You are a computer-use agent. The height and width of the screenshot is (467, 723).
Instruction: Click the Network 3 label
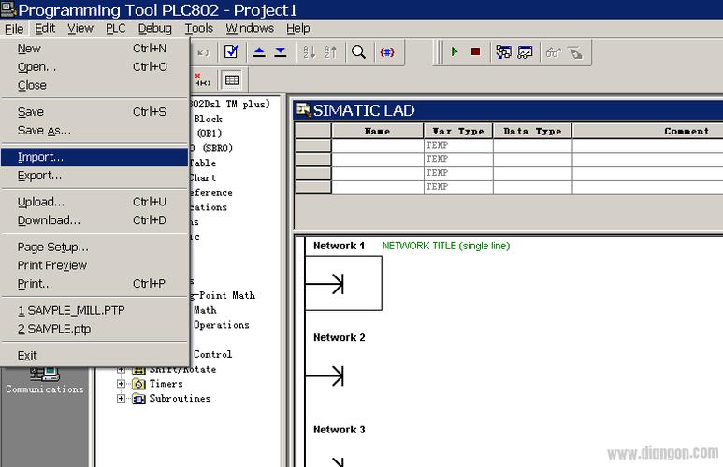point(339,430)
